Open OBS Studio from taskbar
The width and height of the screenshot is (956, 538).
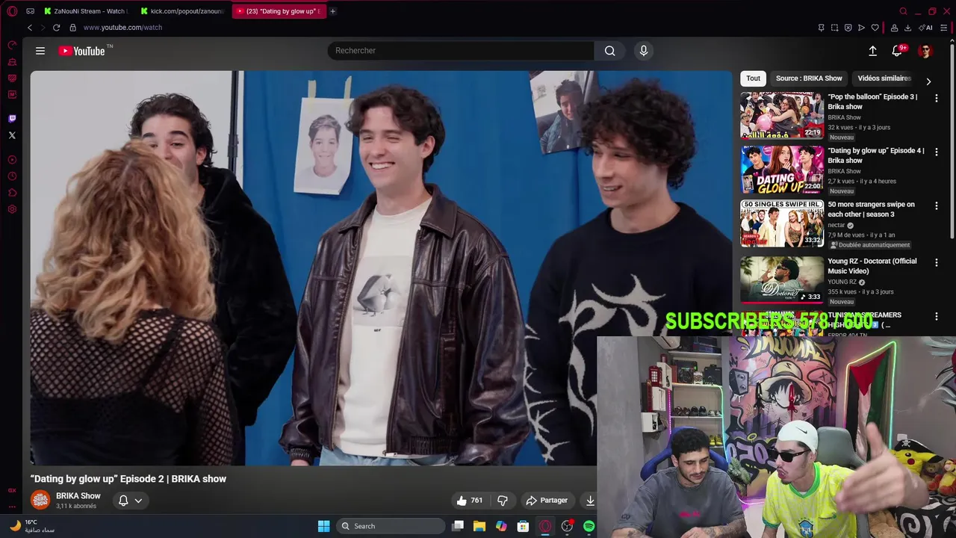pos(567,526)
